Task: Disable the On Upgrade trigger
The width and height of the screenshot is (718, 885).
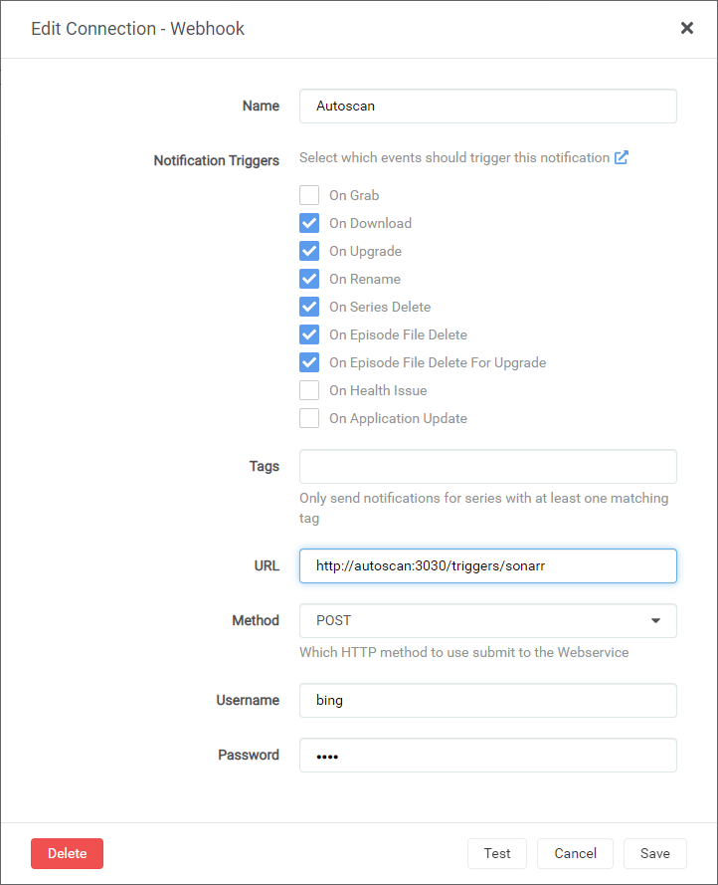Action: click(x=309, y=251)
